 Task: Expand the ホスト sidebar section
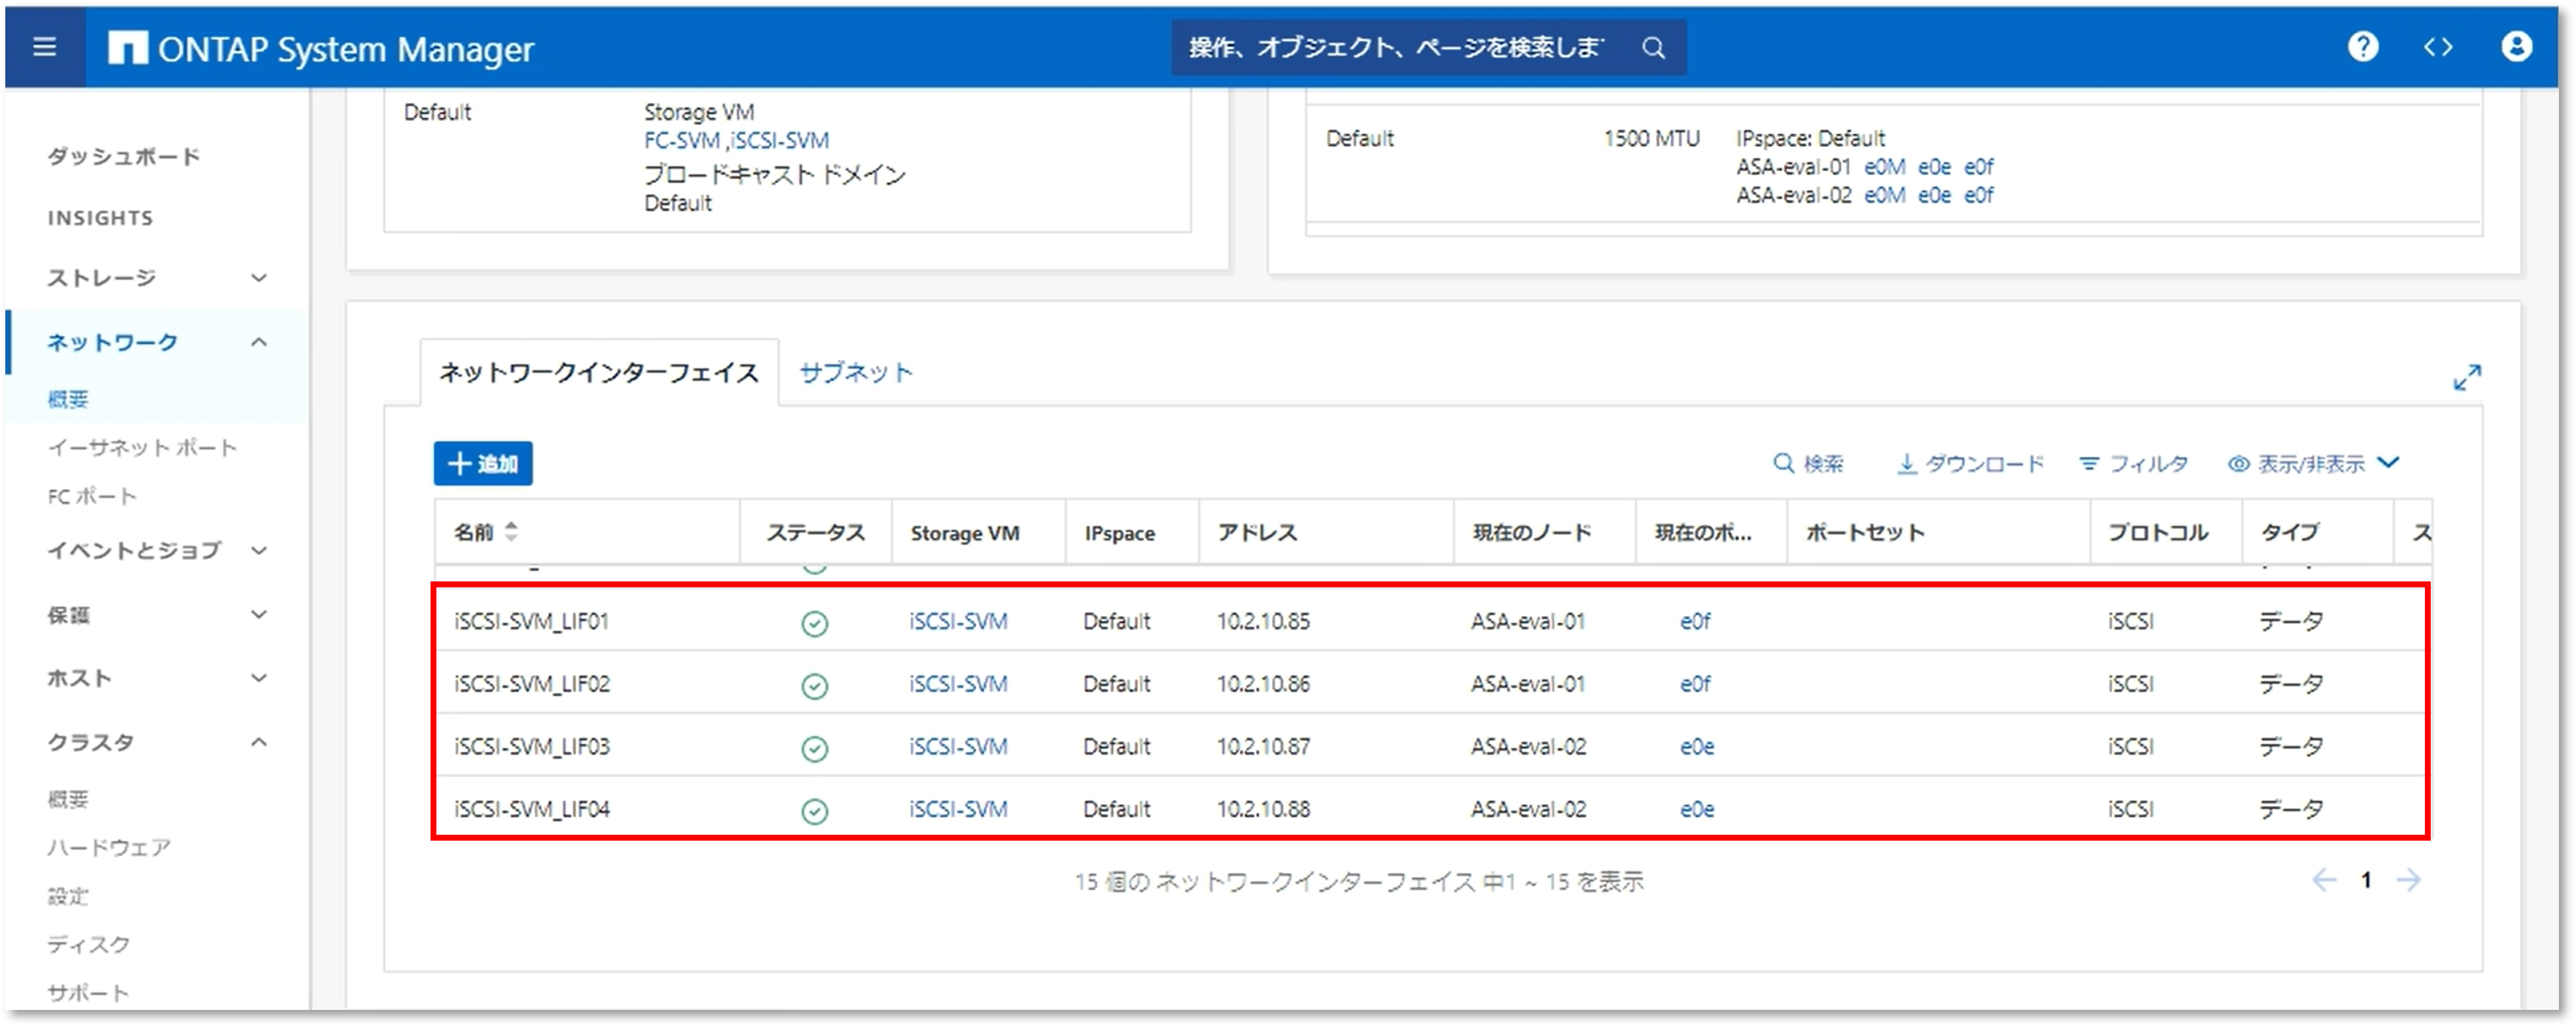pos(258,678)
